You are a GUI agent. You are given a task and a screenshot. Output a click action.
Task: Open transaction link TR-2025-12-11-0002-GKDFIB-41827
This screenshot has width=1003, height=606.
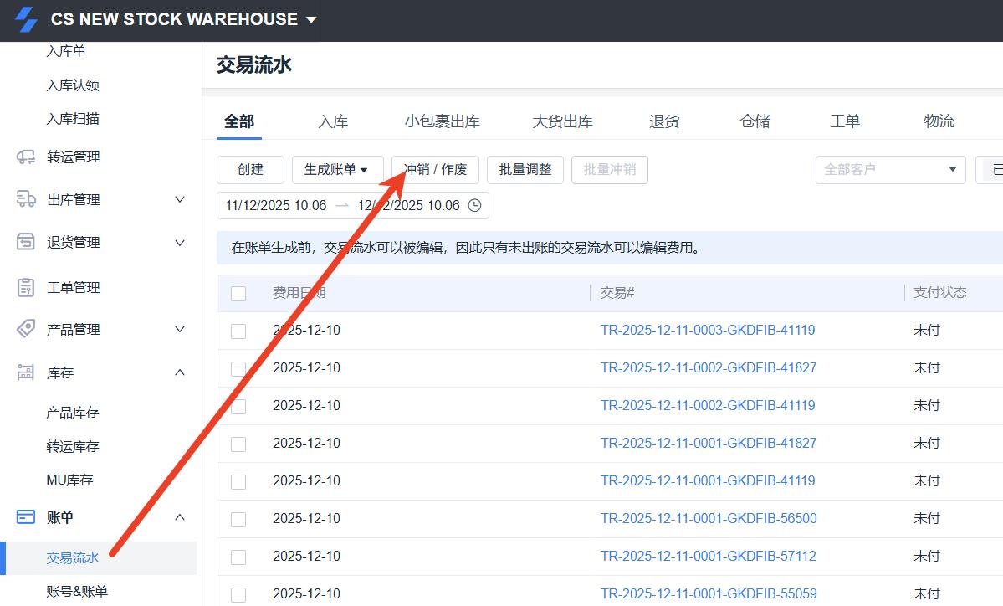tap(708, 367)
